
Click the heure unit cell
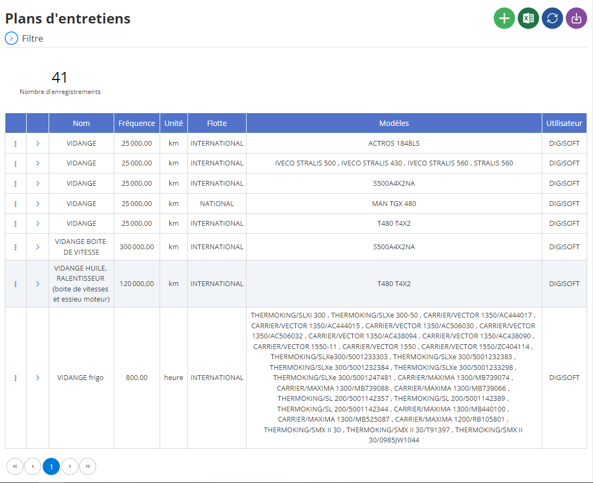click(x=173, y=378)
